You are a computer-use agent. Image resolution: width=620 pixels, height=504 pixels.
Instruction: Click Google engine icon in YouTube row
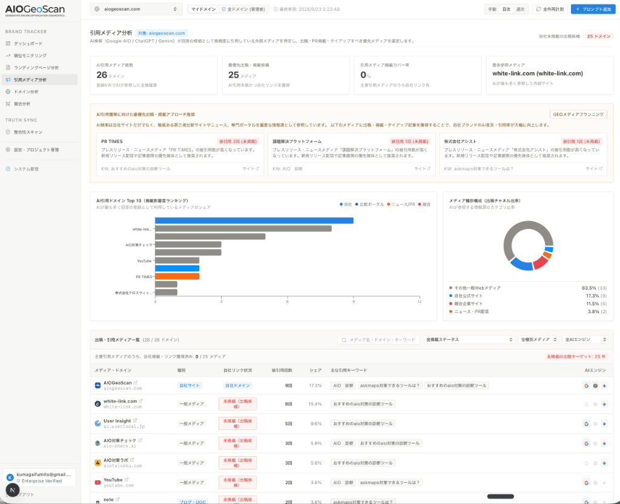[x=586, y=483]
